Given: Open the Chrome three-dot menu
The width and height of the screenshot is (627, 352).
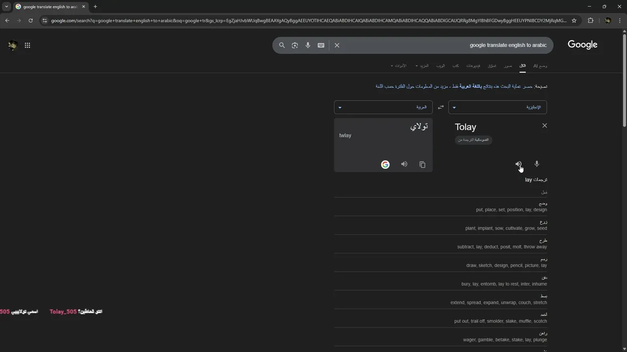Looking at the screenshot, I should pos(620,21).
